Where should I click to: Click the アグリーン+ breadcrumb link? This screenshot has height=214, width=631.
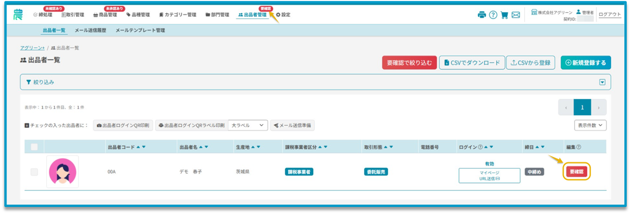(x=32, y=48)
